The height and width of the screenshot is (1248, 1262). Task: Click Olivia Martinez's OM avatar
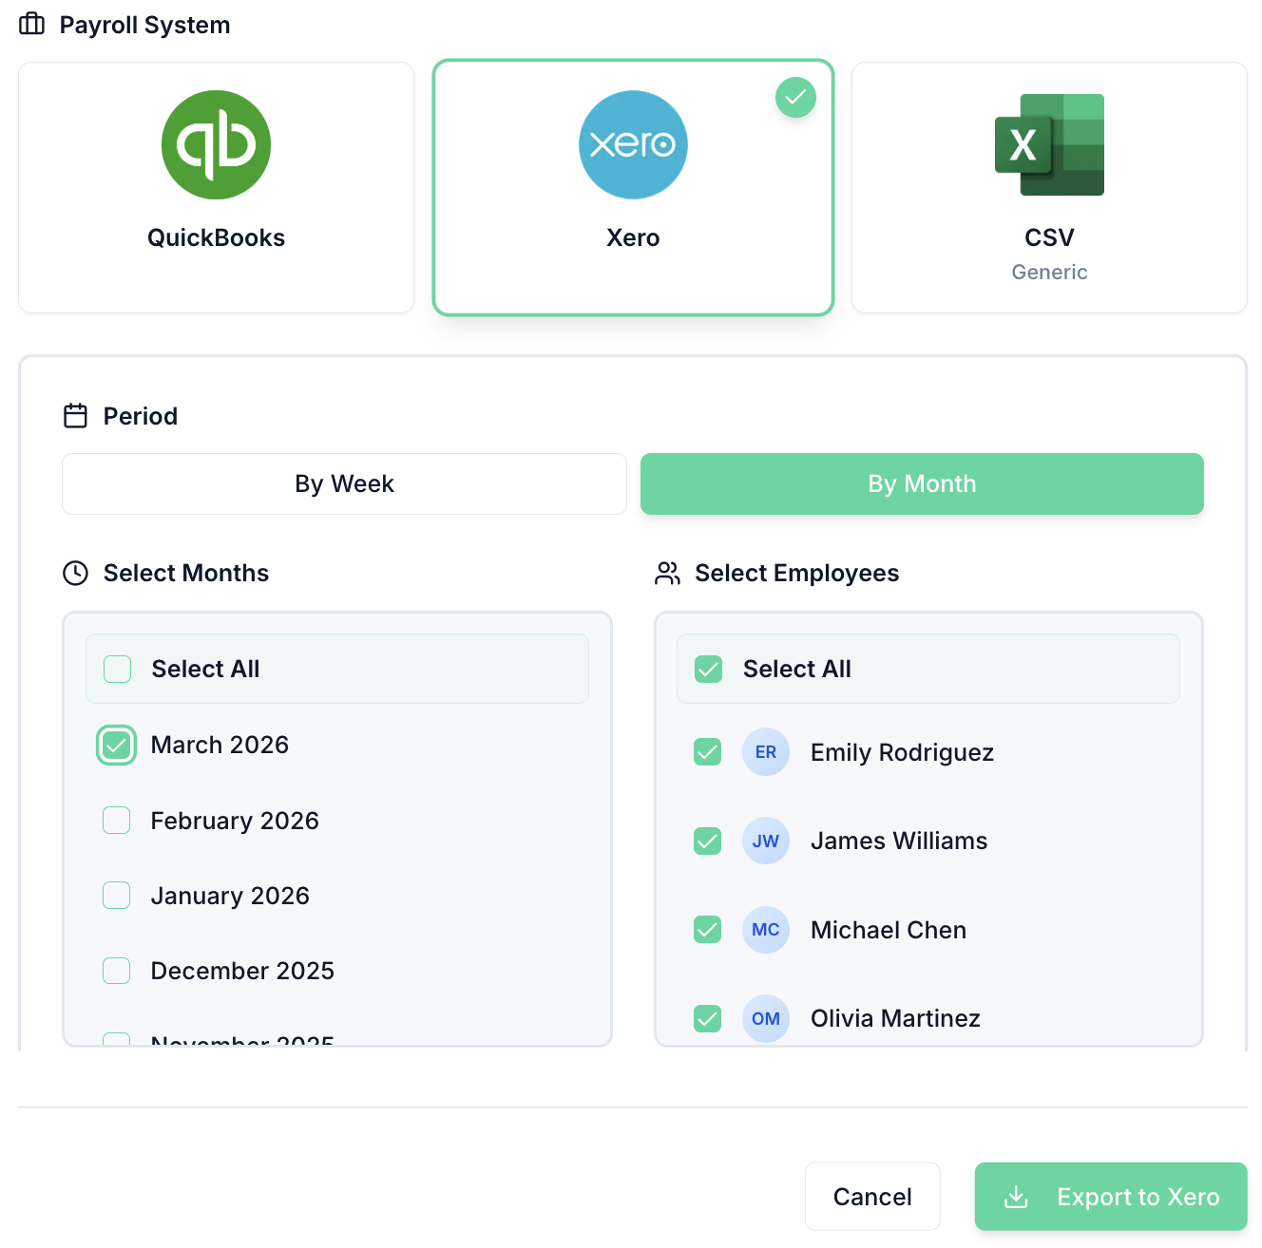tap(765, 1018)
